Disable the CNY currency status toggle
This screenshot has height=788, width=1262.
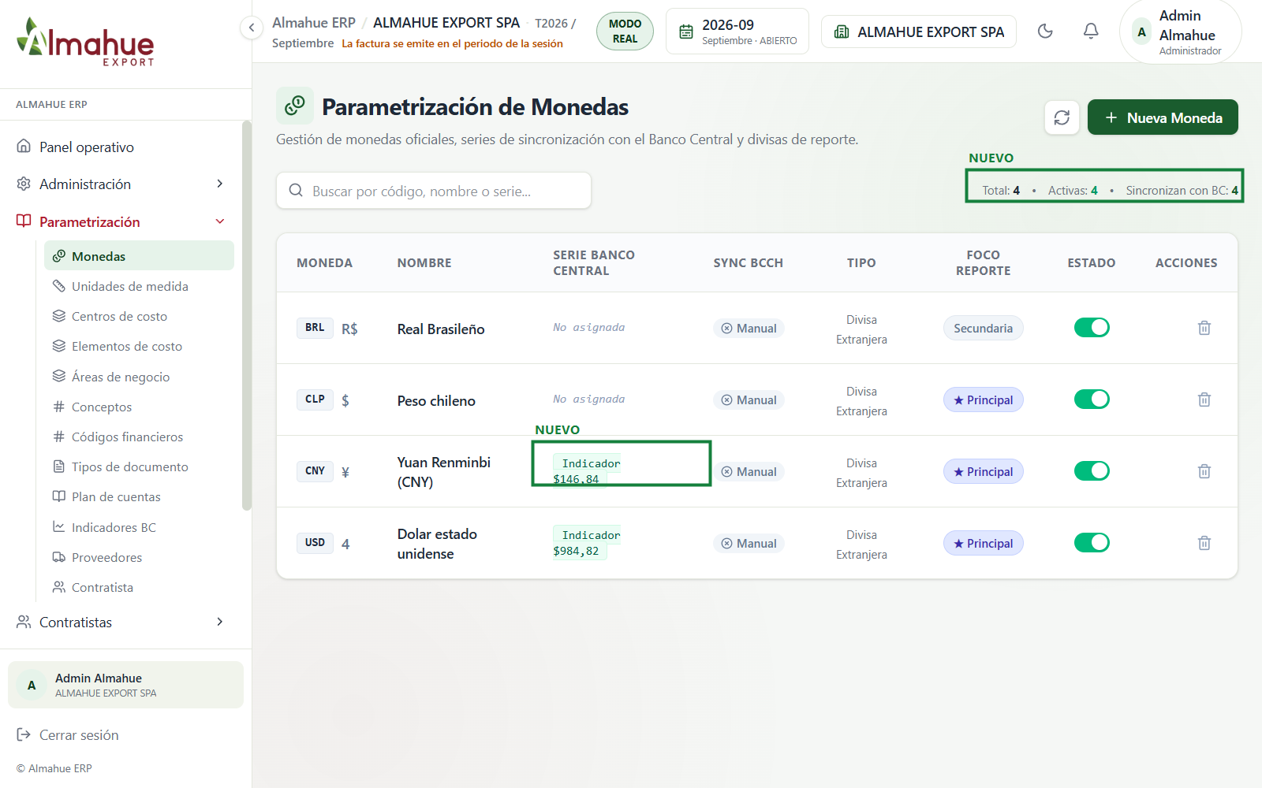[x=1092, y=471]
